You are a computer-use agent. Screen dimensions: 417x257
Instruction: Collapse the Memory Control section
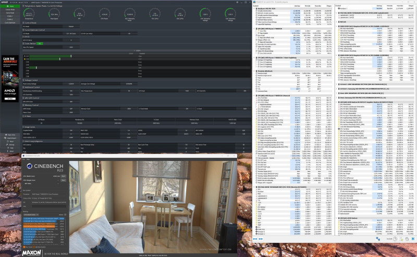23,105
